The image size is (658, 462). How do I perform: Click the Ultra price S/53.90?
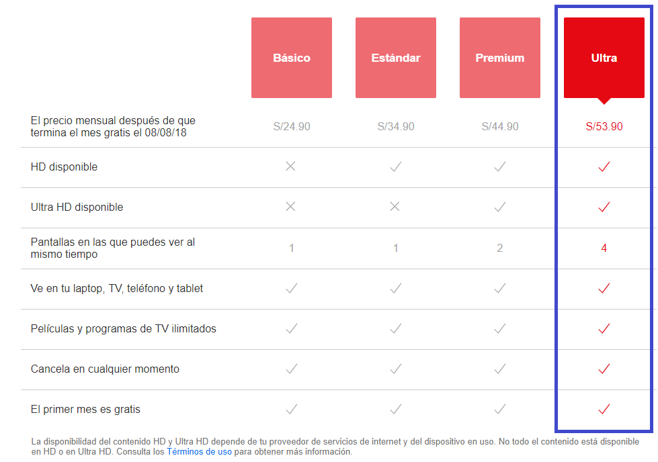coord(604,126)
